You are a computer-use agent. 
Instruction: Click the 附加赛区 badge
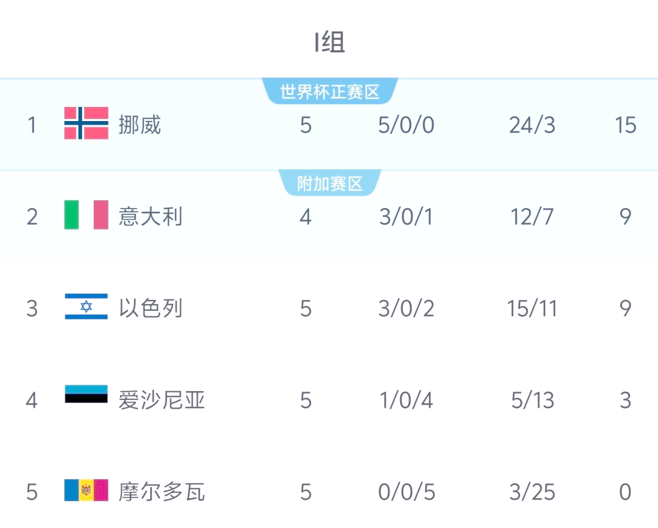(x=330, y=184)
